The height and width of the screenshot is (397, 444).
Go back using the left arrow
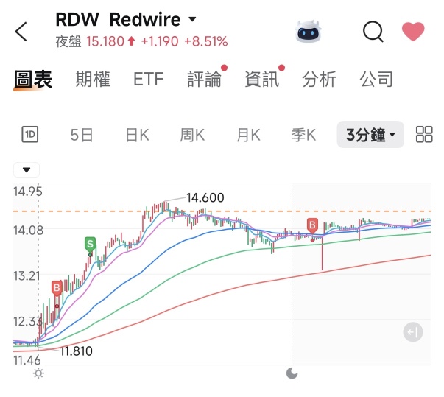point(21,32)
